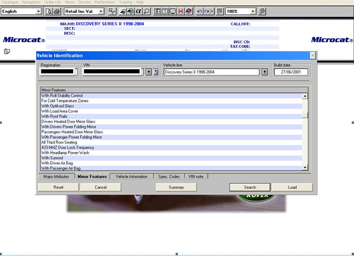
Task: Select row All Third Row Seating
Action: coord(172,142)
